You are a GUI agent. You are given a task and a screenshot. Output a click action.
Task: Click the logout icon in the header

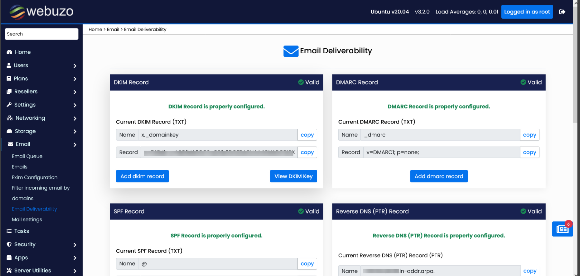pos(562,12)
